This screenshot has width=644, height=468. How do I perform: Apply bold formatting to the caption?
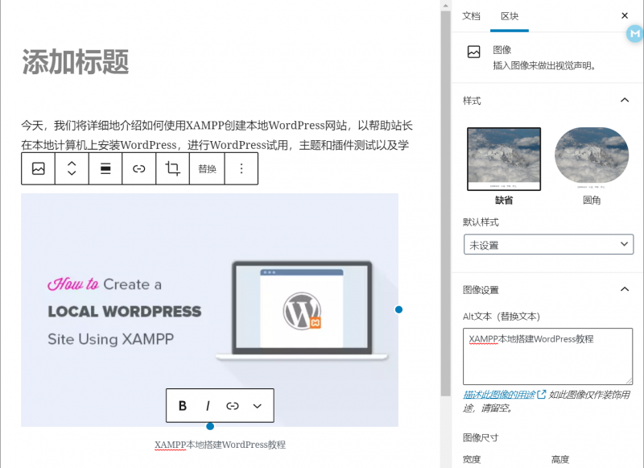pyautogui.click(x=183, y=406)
